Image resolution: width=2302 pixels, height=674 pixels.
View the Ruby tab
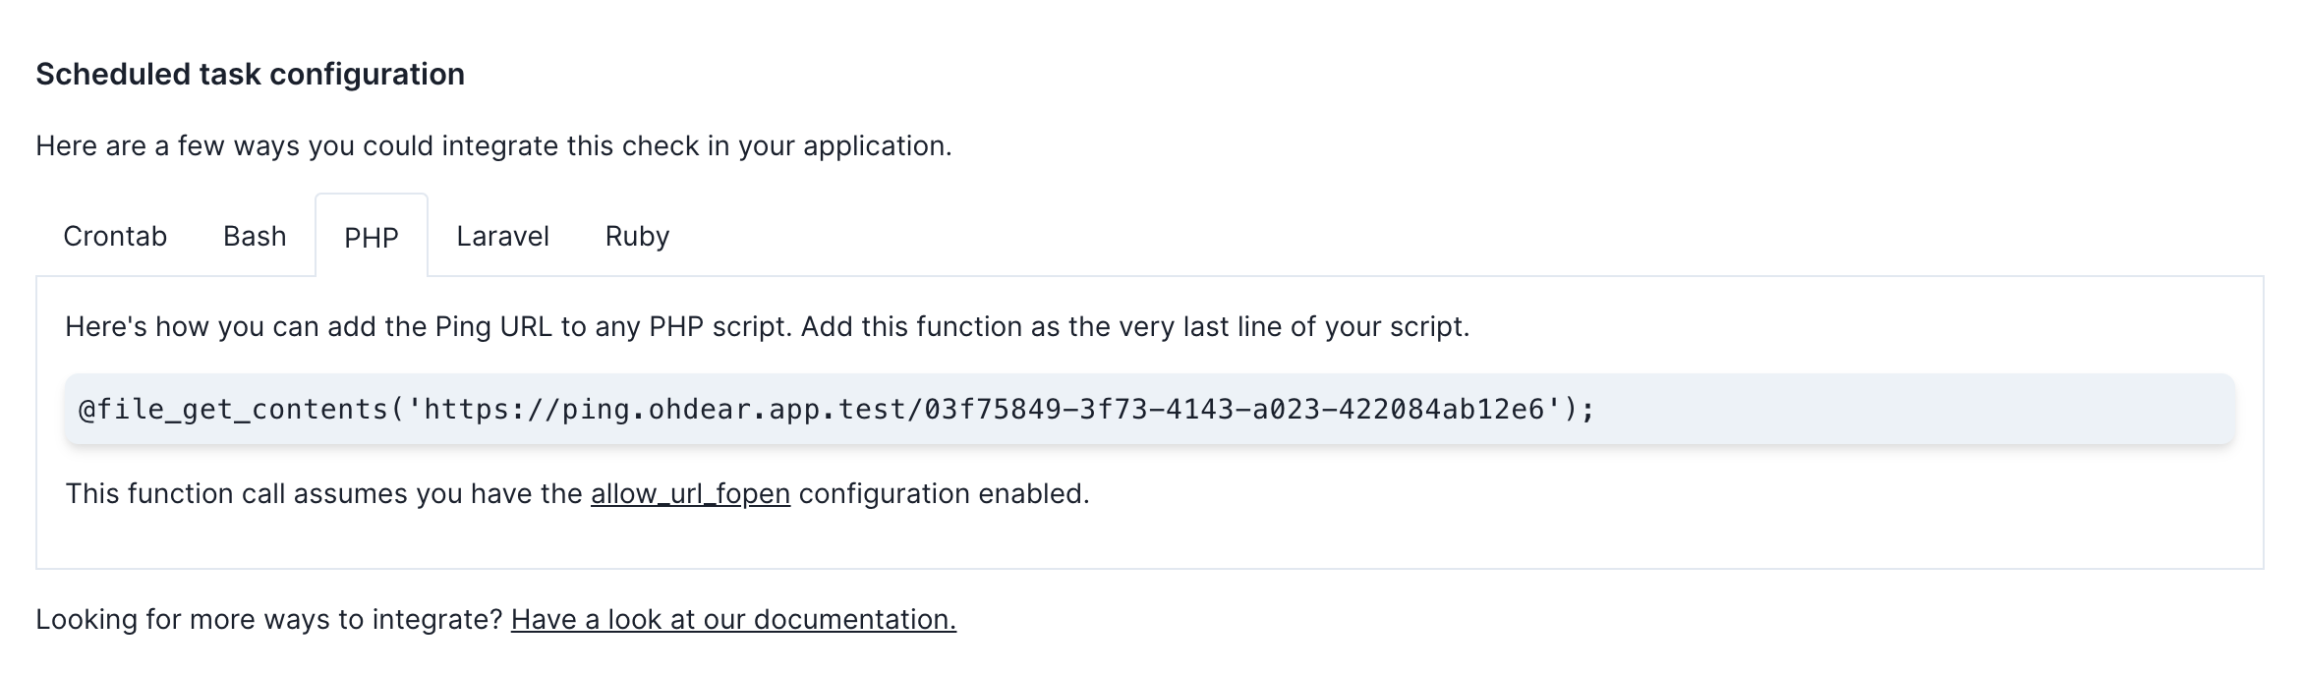coord(637,236)
